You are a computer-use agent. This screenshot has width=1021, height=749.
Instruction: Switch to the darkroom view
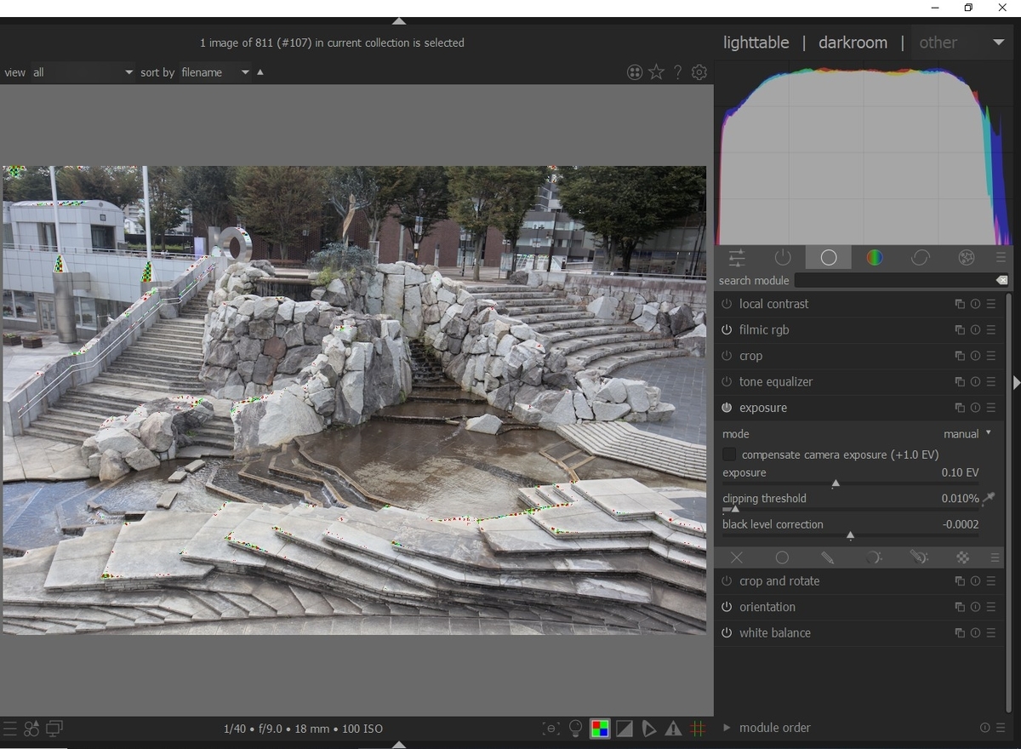click(853, 43)
